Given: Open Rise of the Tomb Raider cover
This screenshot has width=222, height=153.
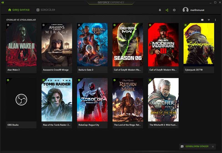Looking at the screenshot, I should coord(57,100).
